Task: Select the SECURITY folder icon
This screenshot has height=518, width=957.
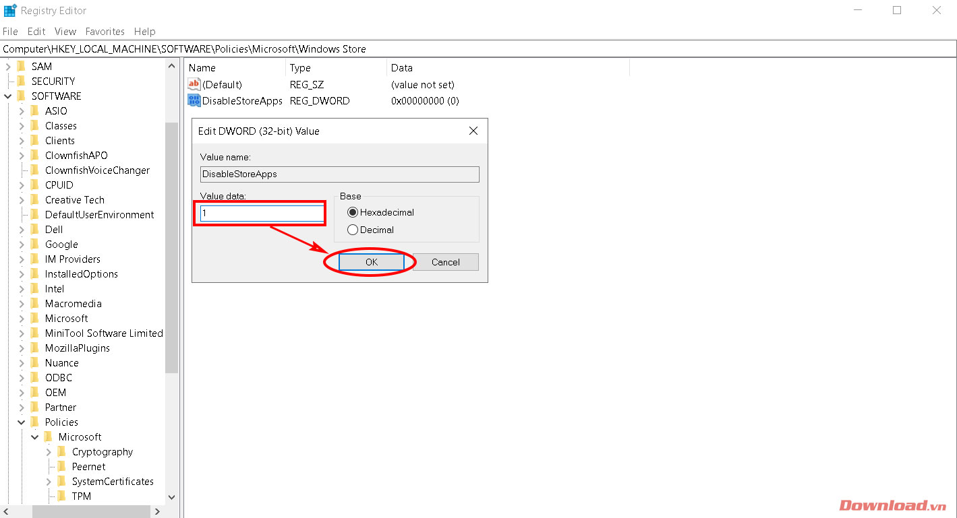Action: pyautogui.click(x=21, y=82)
